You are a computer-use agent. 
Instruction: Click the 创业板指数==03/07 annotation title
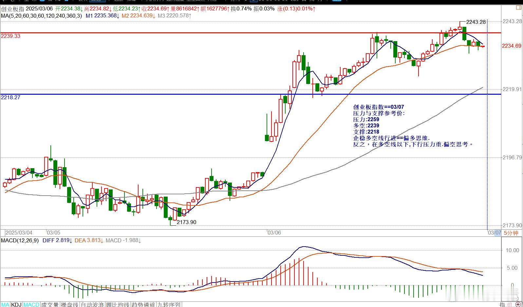378,107
